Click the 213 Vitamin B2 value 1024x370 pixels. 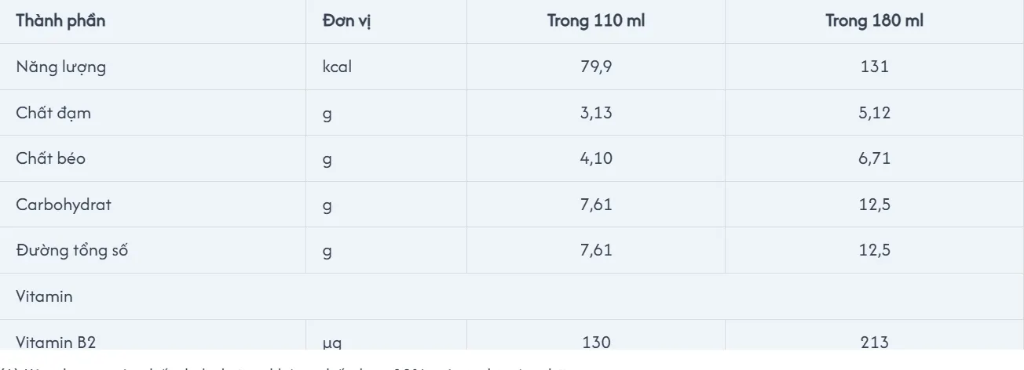(x=874, y=342)
